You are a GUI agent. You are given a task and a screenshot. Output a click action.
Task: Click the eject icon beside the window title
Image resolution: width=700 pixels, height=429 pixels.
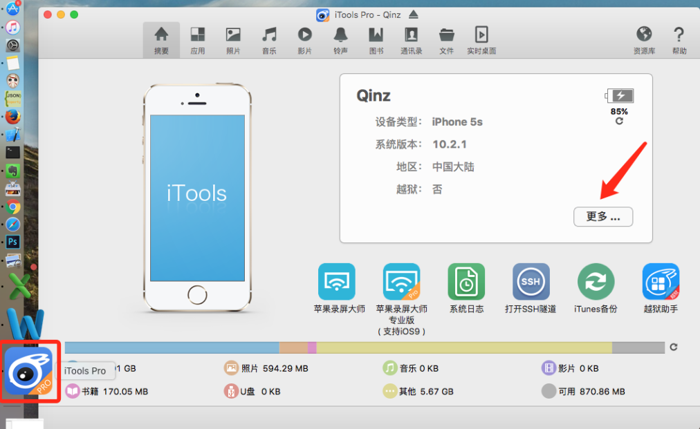coord(414,15)
